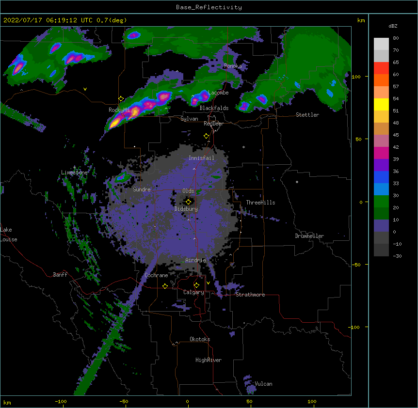418x408 pixels.
Task: Click the magenta 42 dBZ legend swatch
Action: point(381,153)
